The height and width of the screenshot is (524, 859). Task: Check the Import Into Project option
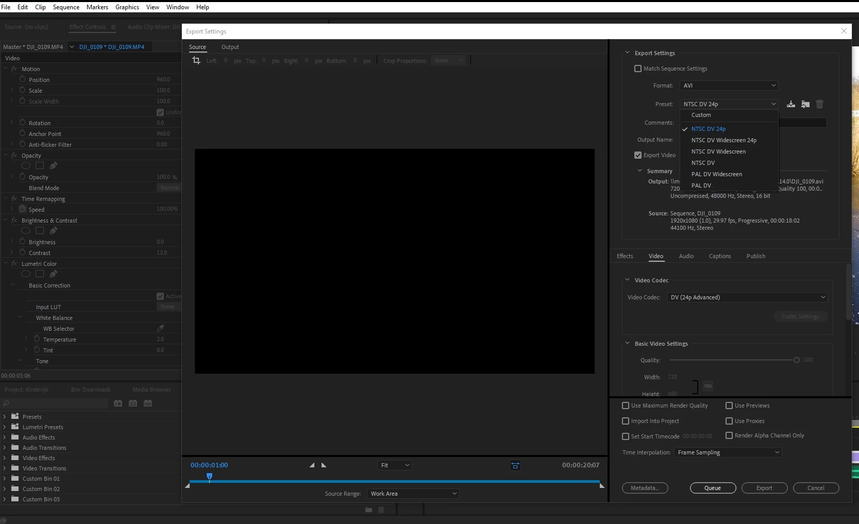coord(626,421)
